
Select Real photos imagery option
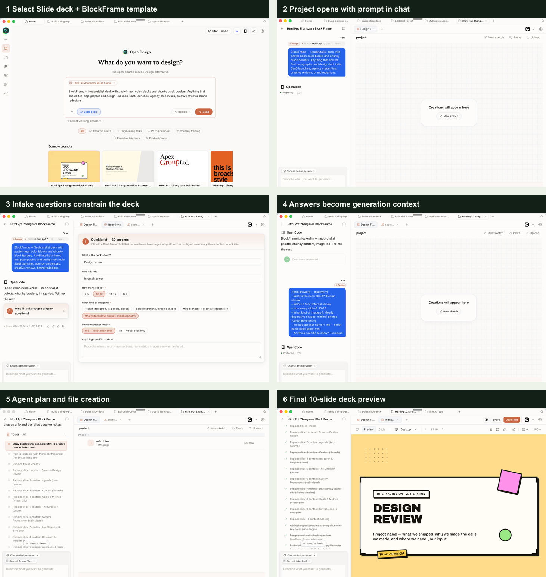coord(107,309)
